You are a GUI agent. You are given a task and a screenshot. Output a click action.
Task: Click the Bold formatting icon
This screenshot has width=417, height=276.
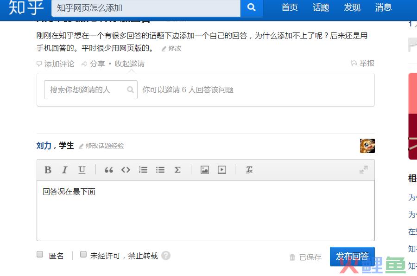coord(48,170)
